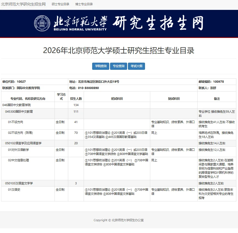Click the Beijing Normal University seal logo
Image resolution: width=238 pixels, height=233 pixels.
tap(42, 23)
